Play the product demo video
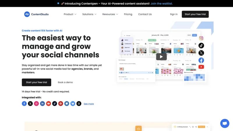 click(161, 57)
